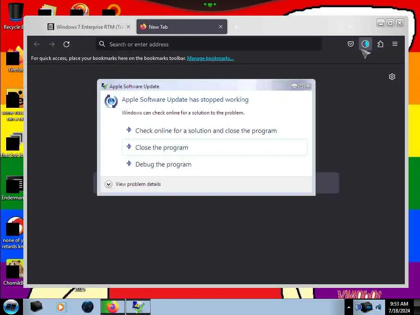420x315 pixels.
Task: Show hidden system tray icons
Action: coord(349,307)
